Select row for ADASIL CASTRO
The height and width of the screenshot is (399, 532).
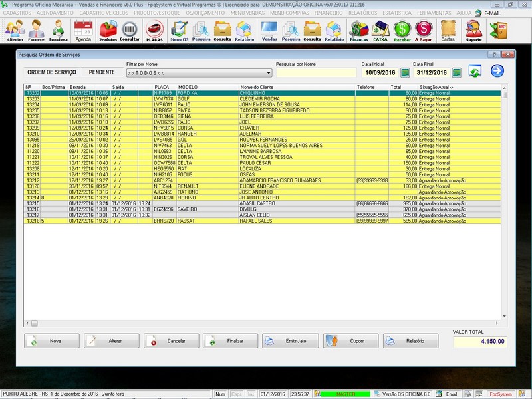click(x=262, y=203)
